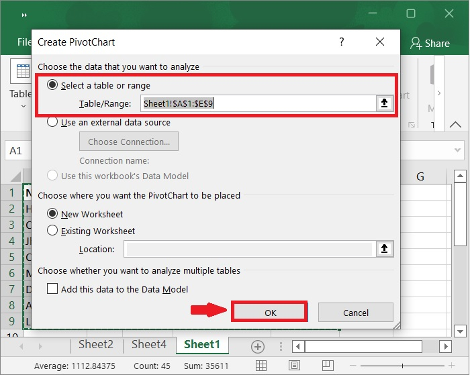This screenshot has height=375, width=470.
Task: Click horizontal scrollbar right arrow
Action: pyautogui.click(x=446, y=347)
